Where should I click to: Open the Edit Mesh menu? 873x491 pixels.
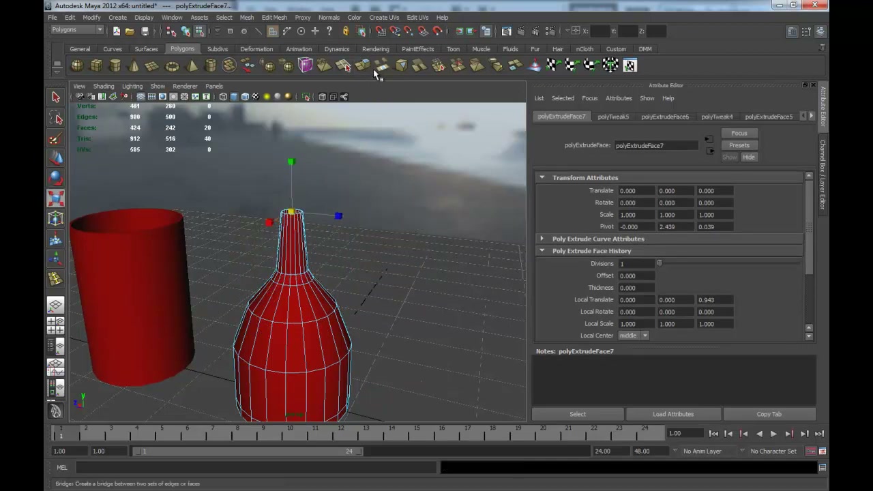(x=274, y=18)
